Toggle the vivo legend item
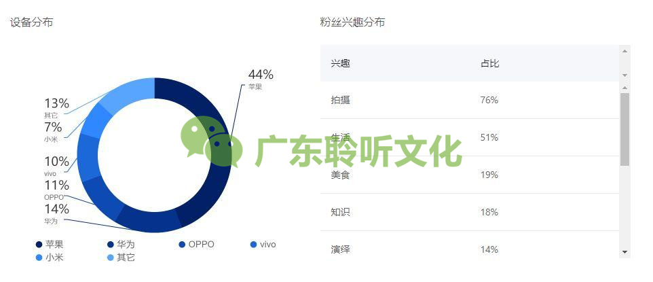The height and width of the screenshot is (282, 653). (263, 245)
